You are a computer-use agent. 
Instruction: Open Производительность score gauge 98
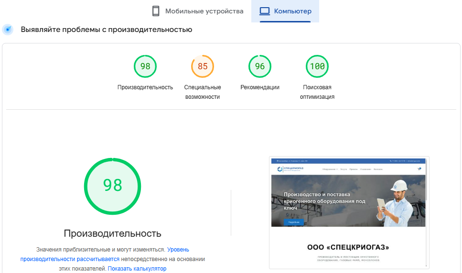pos(145,66)
